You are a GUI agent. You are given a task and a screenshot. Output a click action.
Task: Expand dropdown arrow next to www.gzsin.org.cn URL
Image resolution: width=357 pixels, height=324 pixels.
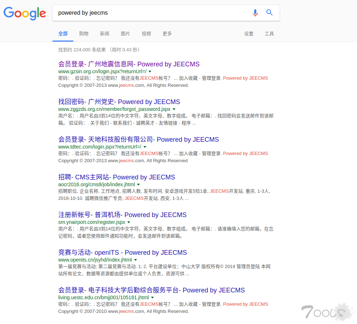[x=150, y=71]
